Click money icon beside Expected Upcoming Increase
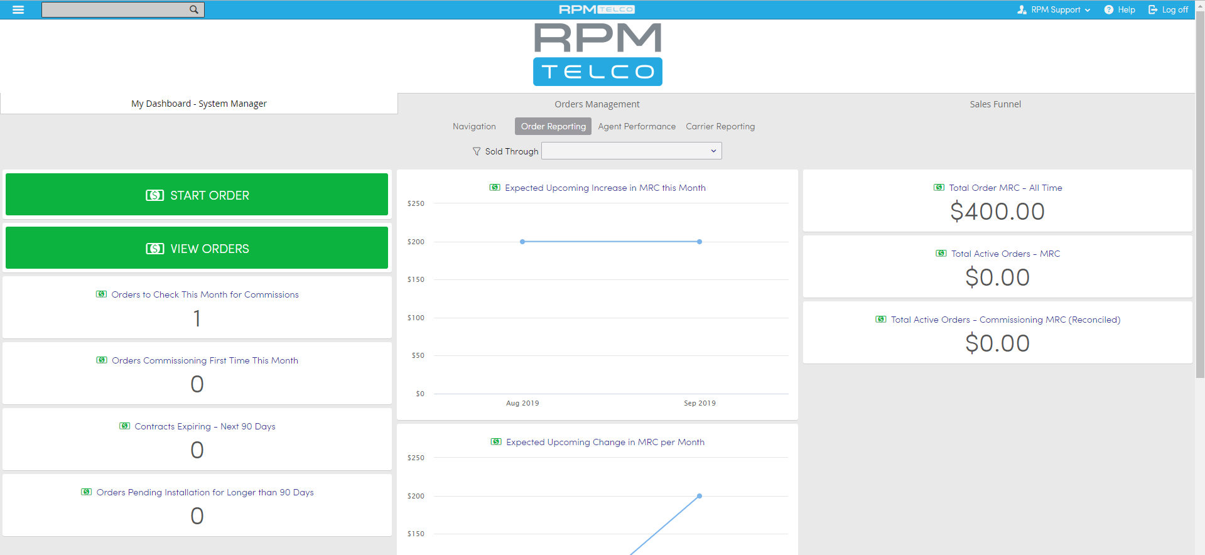Viewport: 1205px width, 555px height. click(x=495, y=187)
